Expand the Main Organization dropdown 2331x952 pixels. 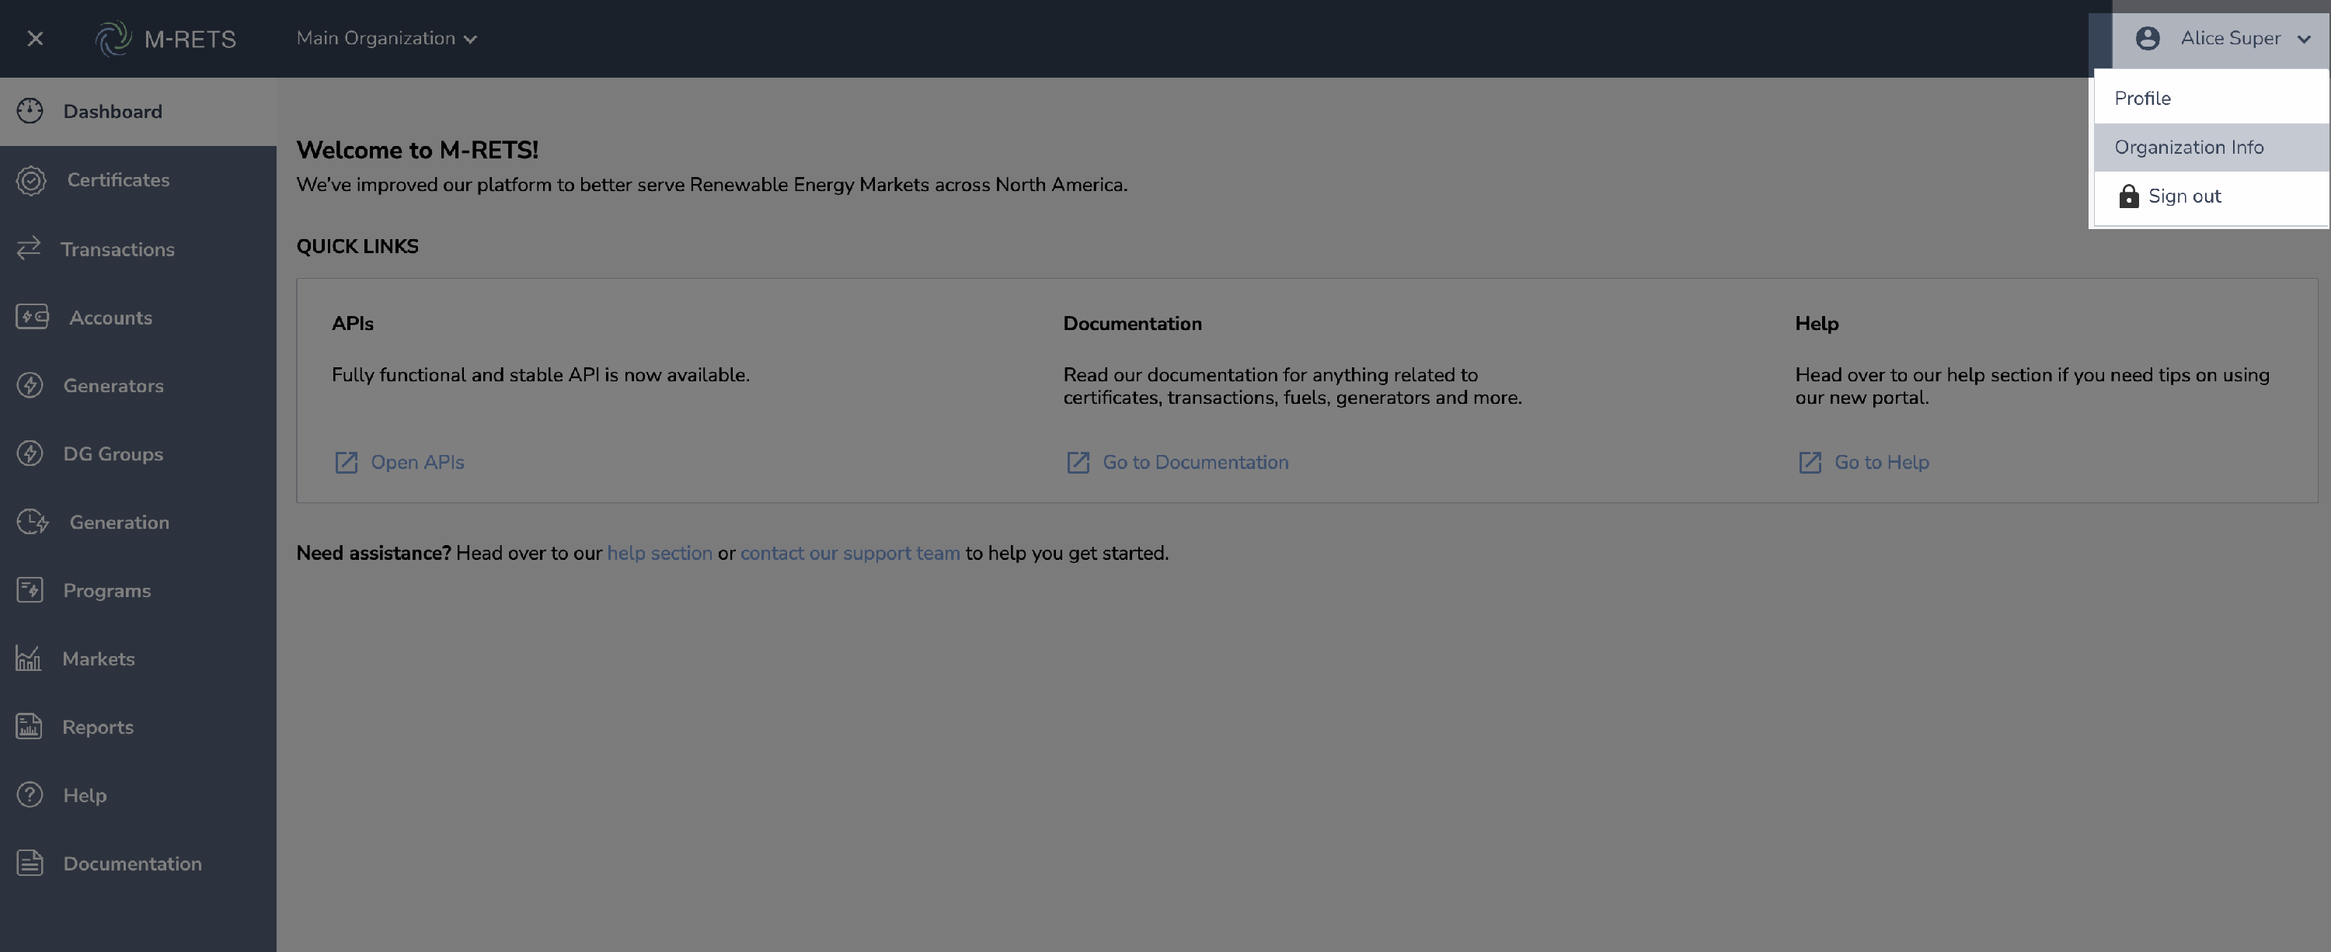(x=386, y=38)
